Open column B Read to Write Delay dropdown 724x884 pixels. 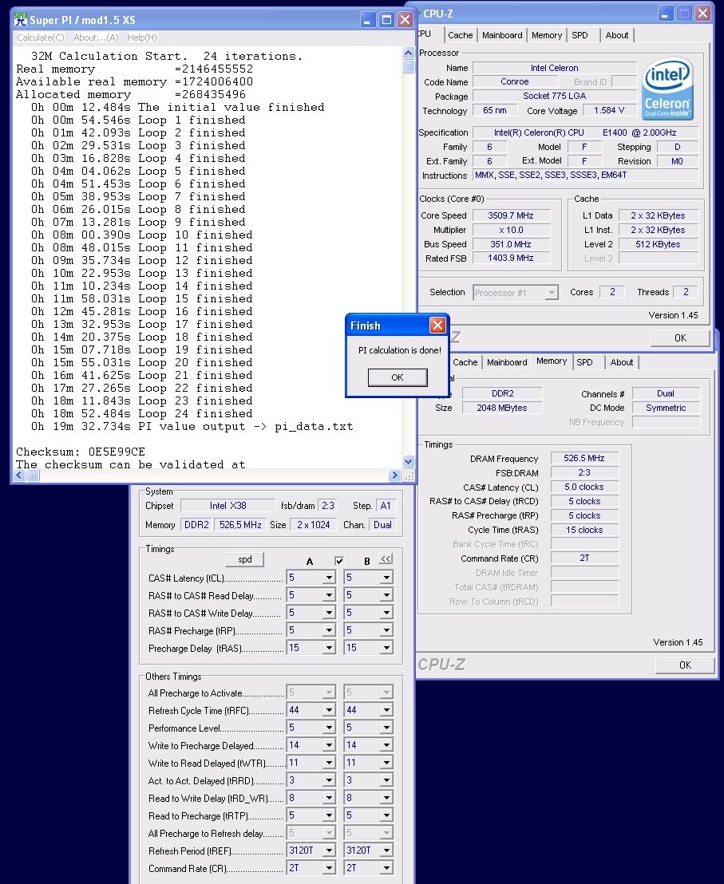[x=386, y=798]
